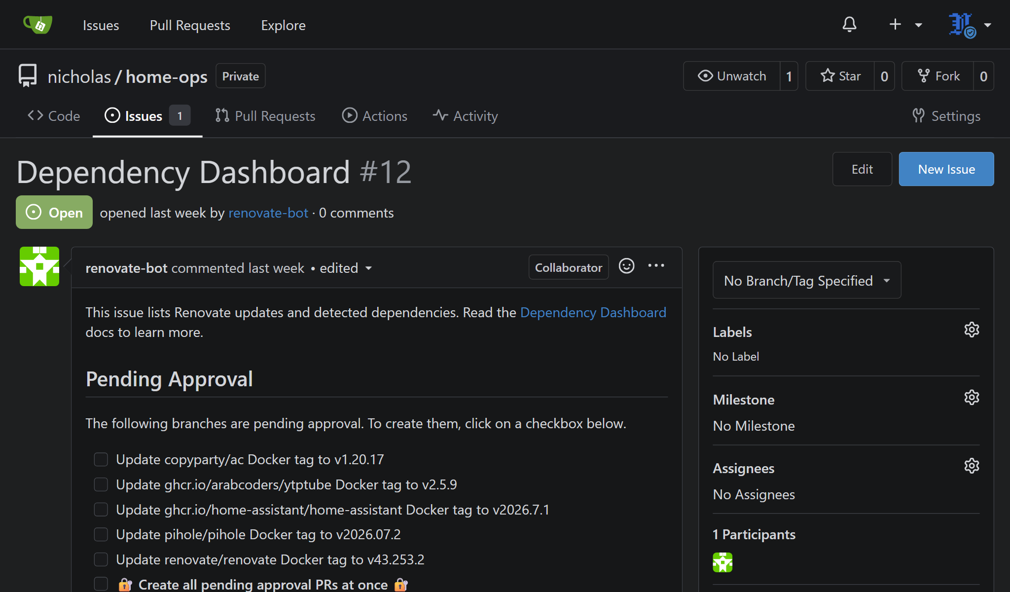The height and width of the screenshot is (592, 1010).
Task: Click the Private repository label
Action: point(241,76)
